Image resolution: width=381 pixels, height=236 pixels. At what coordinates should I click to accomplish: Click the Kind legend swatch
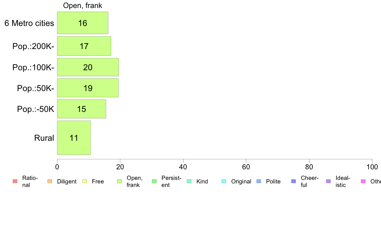tap(189, 181)
